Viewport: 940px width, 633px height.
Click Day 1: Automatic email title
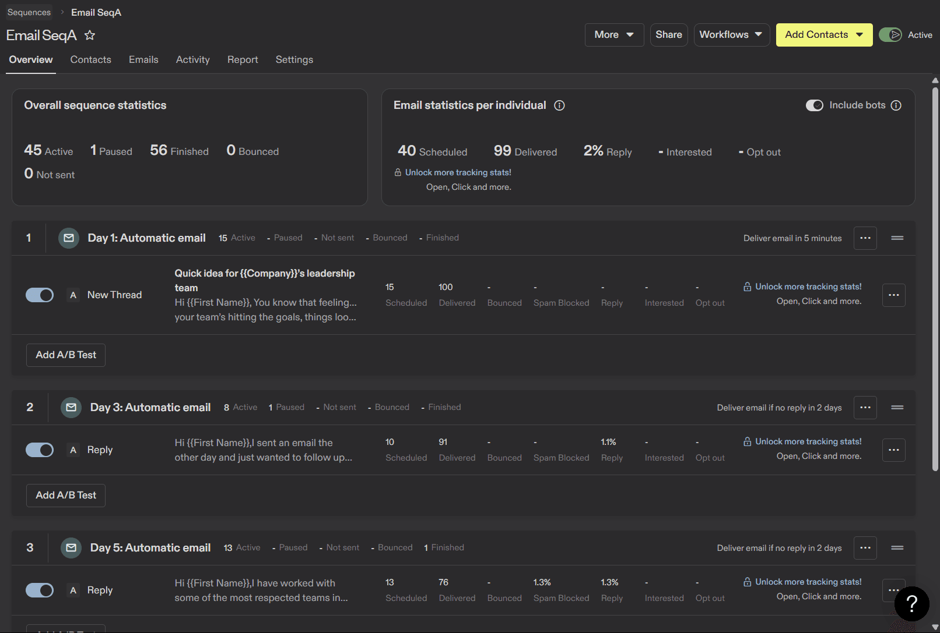click(146, 238)
